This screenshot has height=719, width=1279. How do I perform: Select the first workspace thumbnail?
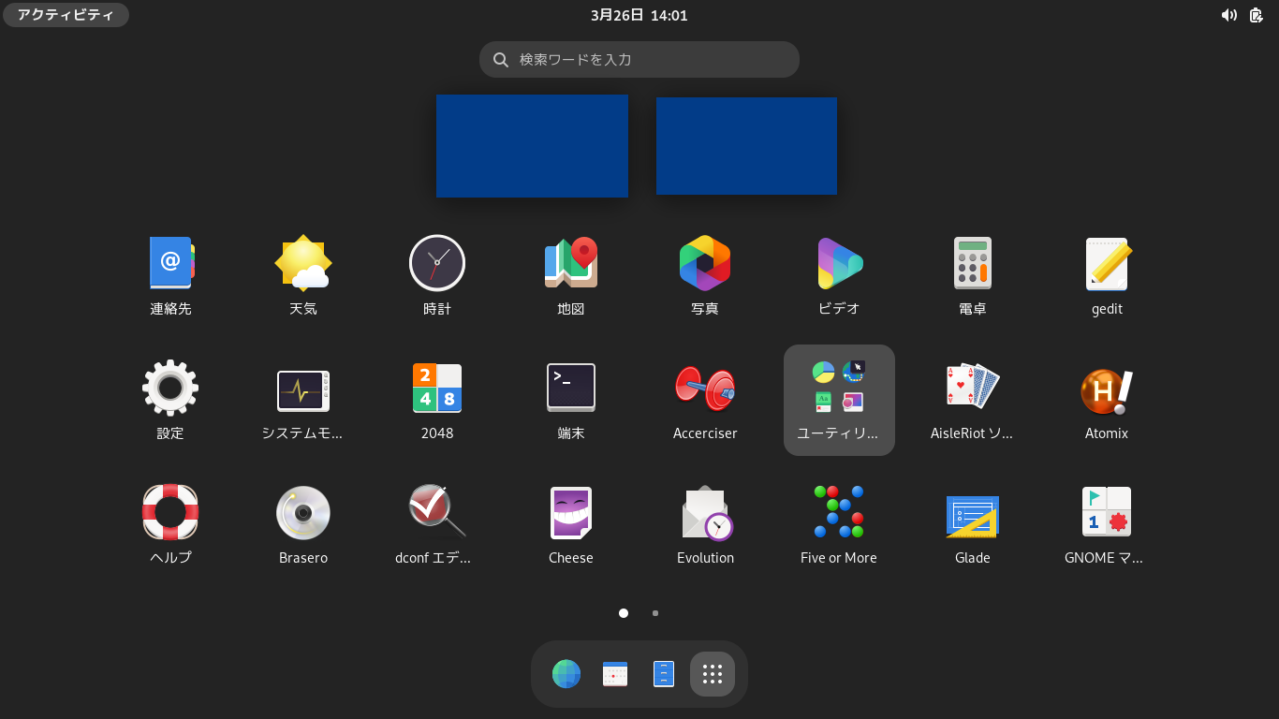(x=532, y=146)
